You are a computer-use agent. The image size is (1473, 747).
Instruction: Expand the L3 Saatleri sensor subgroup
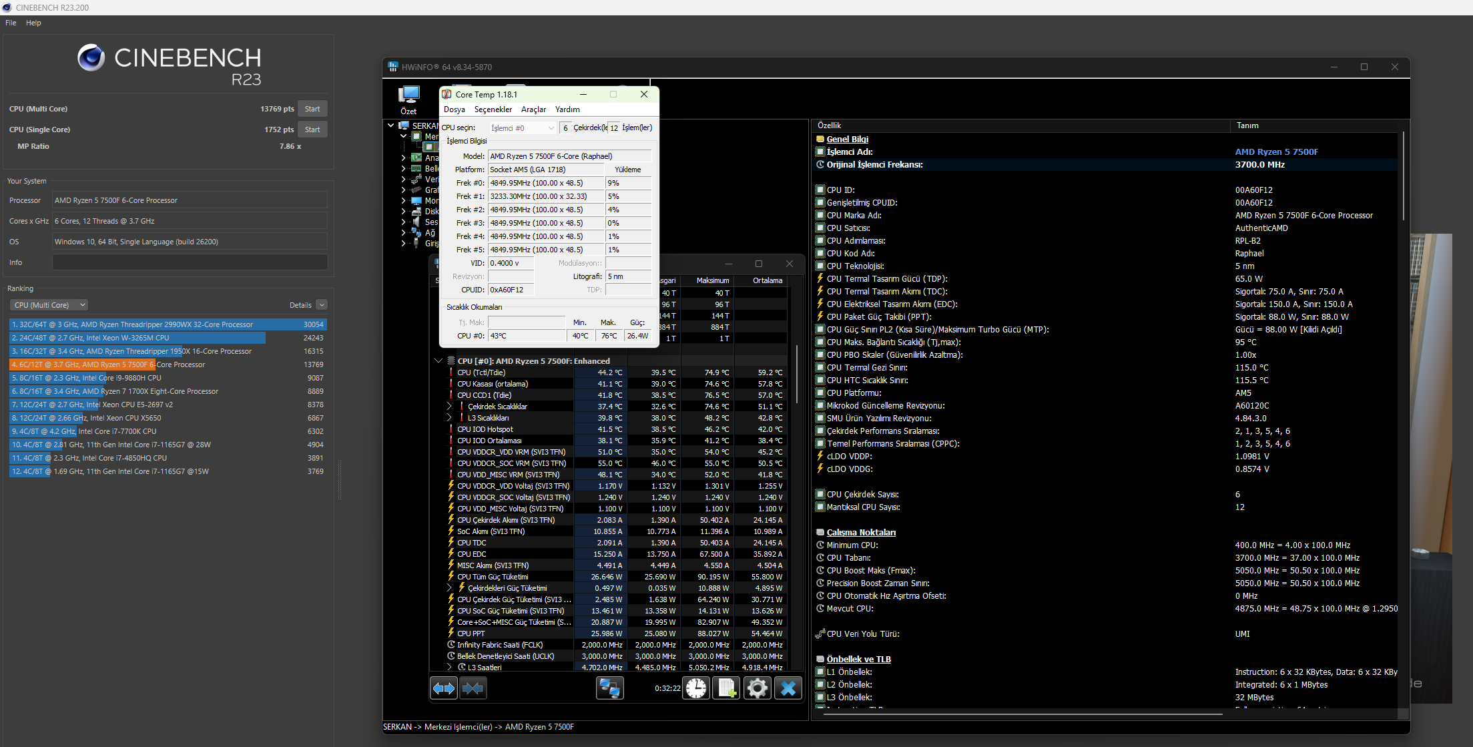(449, 667)
